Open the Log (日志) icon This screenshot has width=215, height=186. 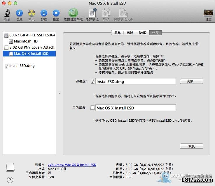click(x=208, y=13)
